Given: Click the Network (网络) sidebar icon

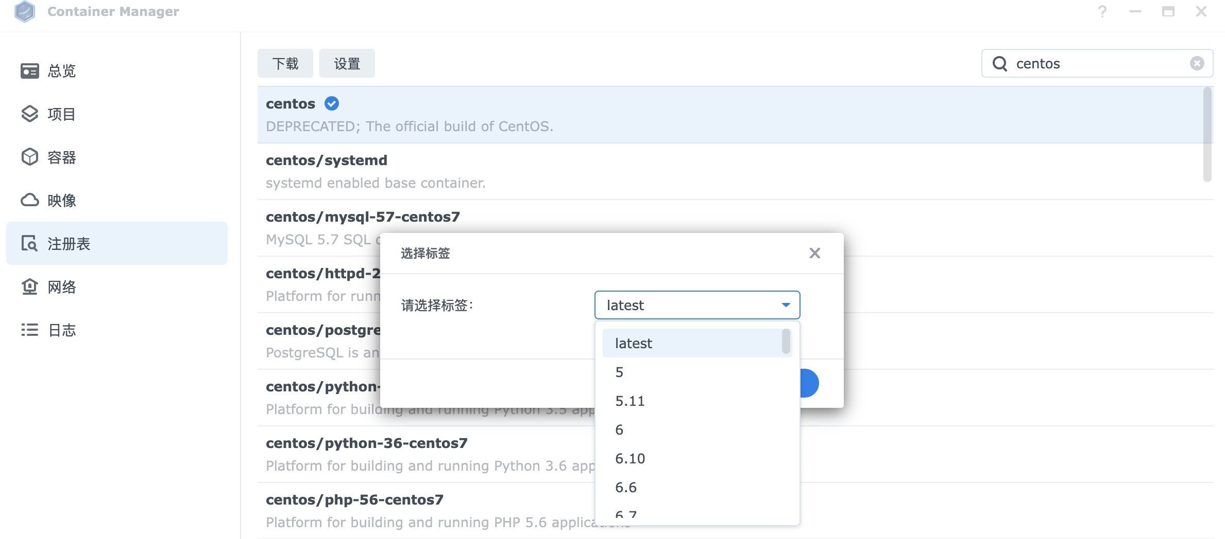Looking at the screenshot, I should (30, 286).
